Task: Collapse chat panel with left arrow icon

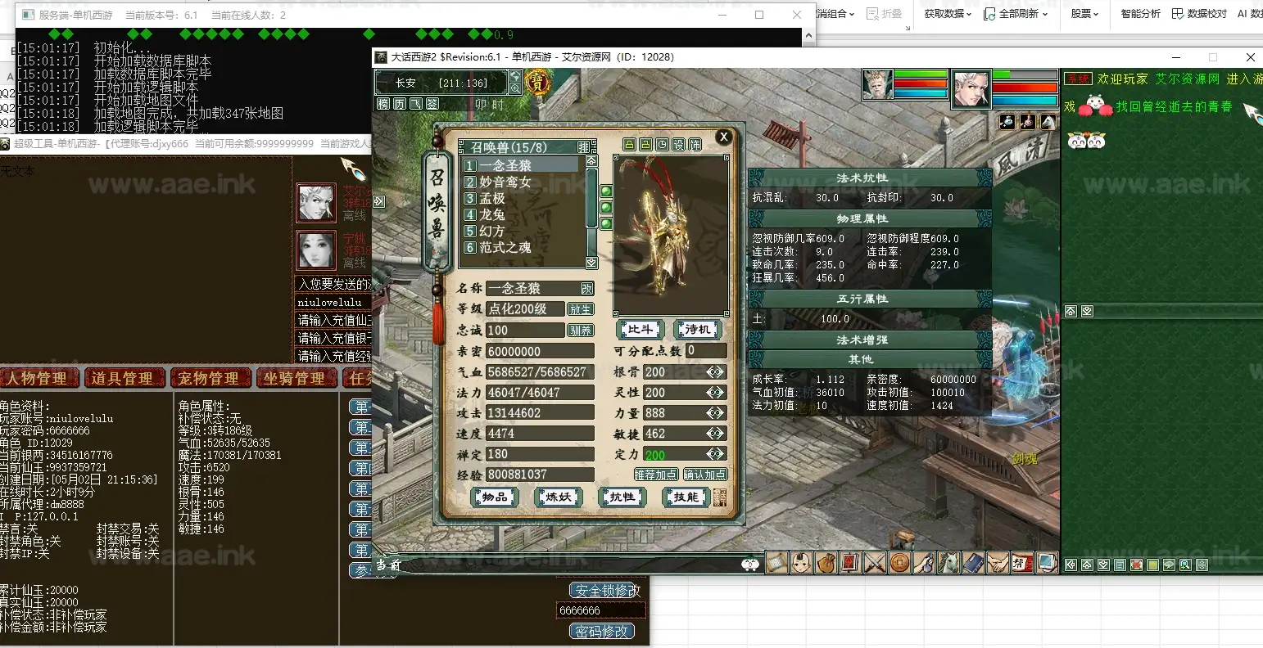Action: (1071, 565)
